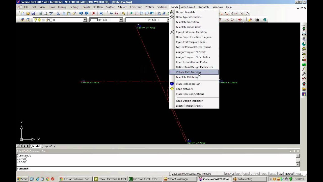Image resolution: width=323 pixels, height=182 pixels.
Task: Open the layer 0 dropdown arrow
Action: (x=85, y=20)
